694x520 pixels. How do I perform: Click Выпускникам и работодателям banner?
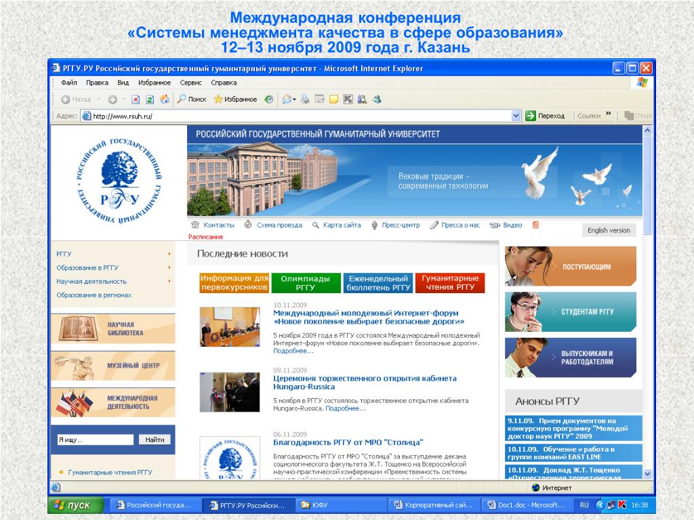[571, 357]
